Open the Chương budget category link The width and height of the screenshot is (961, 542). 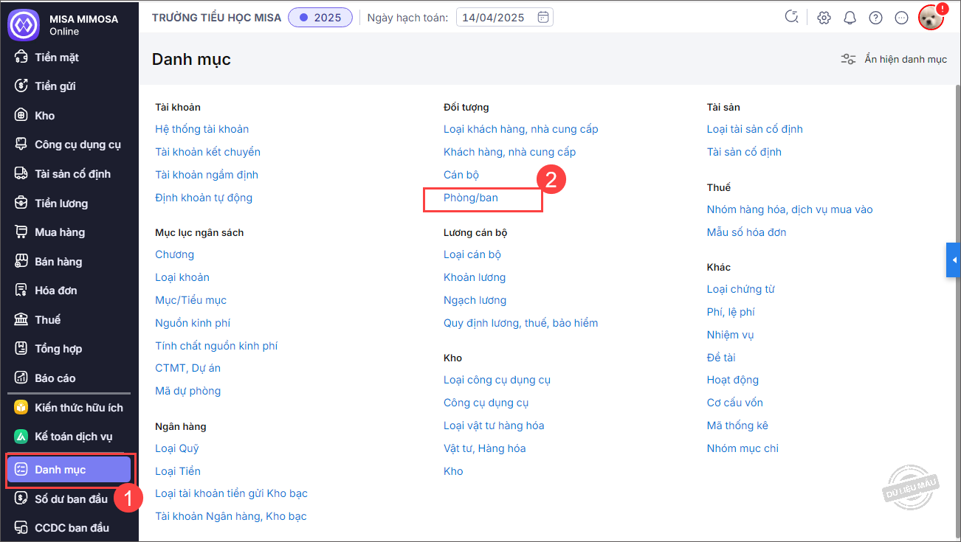click(x=175, y=254)
